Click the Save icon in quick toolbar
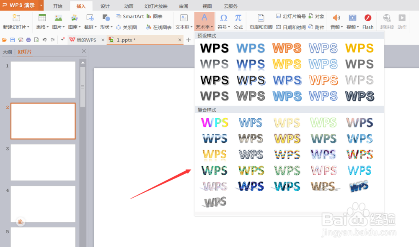Viewport: 419px width, 247px height. pyautogui.click(x=12, y=40)
